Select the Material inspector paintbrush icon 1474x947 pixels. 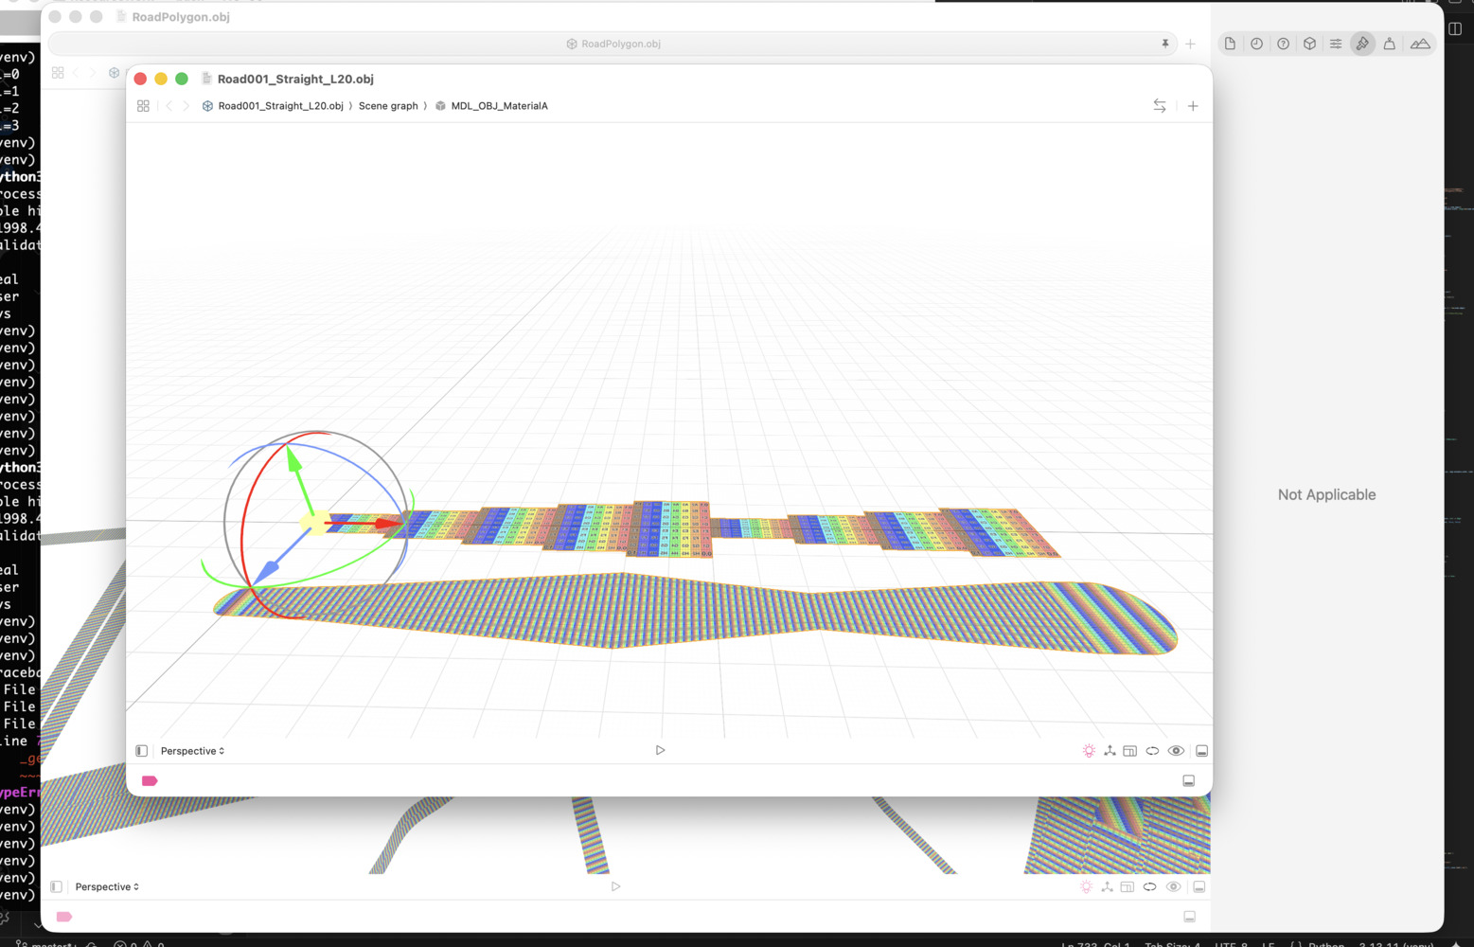pyautogui.click(x=1362, y=44)
